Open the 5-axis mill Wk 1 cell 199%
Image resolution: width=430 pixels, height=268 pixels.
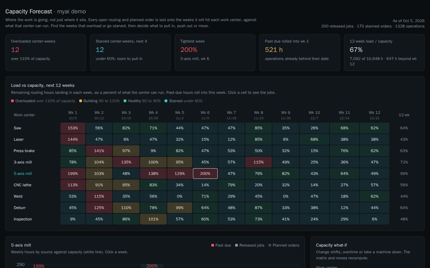[73, 174]
